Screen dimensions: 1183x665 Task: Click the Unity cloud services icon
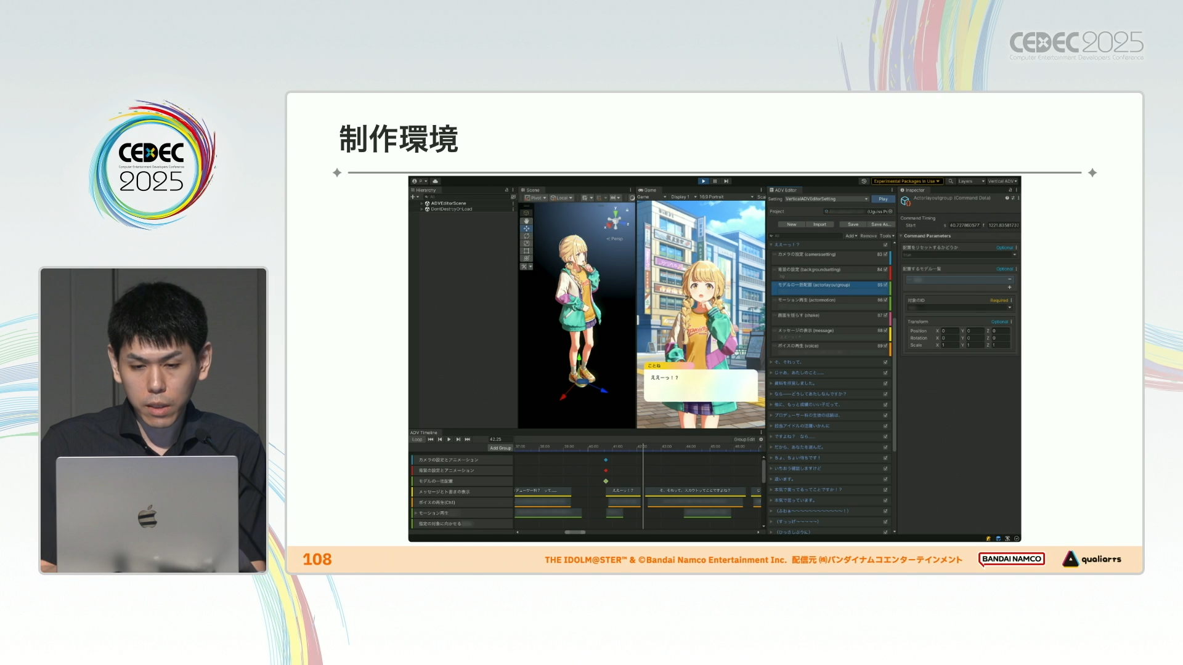(435, 181)
